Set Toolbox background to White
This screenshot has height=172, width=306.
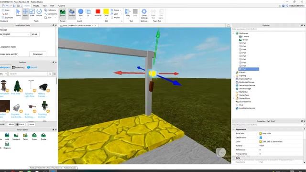10,124
